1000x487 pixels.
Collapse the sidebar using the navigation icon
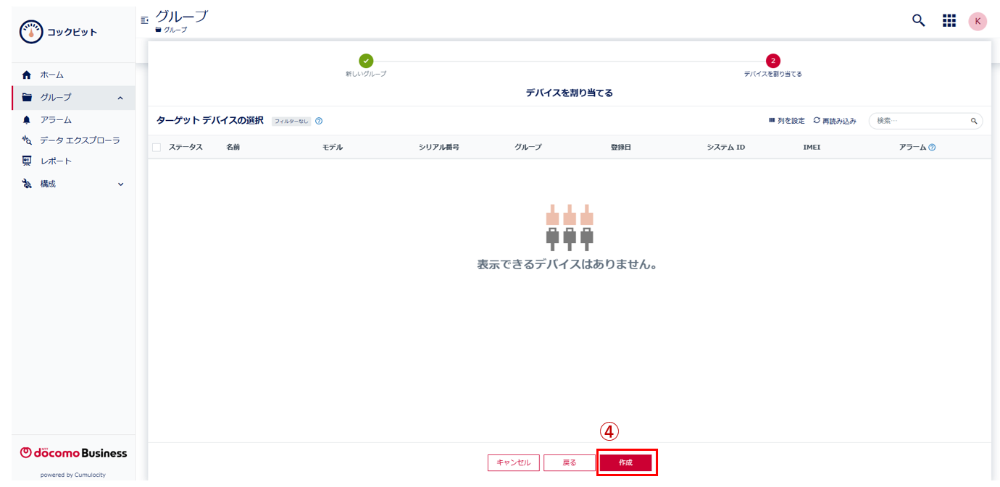(143, 20)
